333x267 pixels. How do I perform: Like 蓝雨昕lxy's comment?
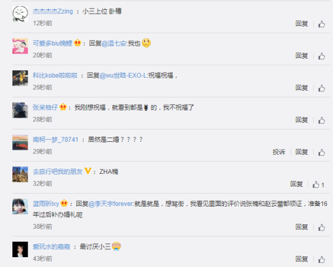tap(321, 228)
